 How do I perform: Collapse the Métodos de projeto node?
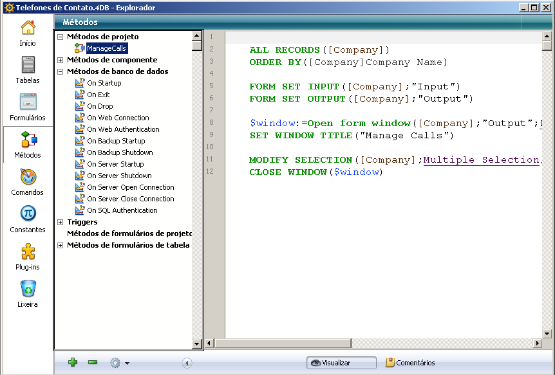(61, 37)
